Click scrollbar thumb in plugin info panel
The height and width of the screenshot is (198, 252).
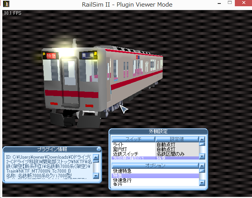click(x=96, y=161)
